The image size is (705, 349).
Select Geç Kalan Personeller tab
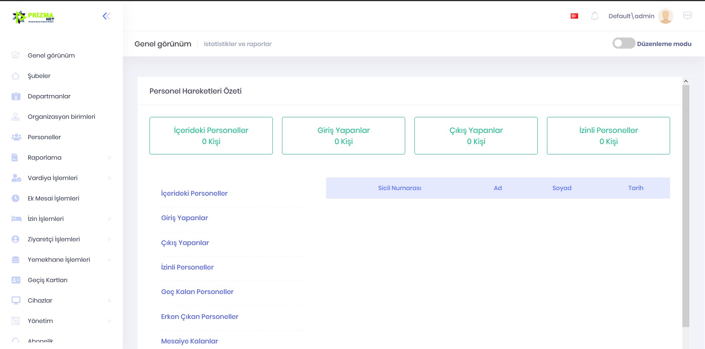pyautogui.click(x=197, y=292)
